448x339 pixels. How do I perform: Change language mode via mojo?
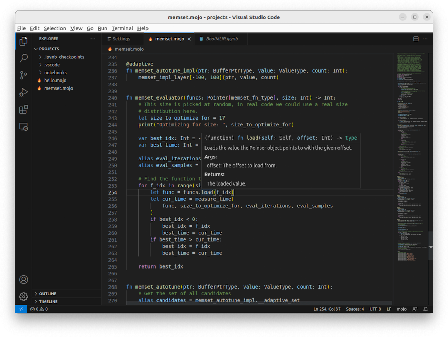[x=401, y=309]
